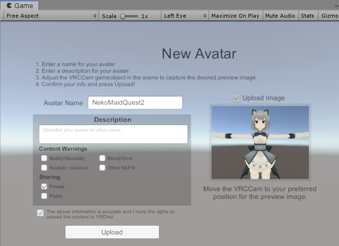
Task: Toggle the rights confirmation checkbox
Action: [x=40, y=213]
